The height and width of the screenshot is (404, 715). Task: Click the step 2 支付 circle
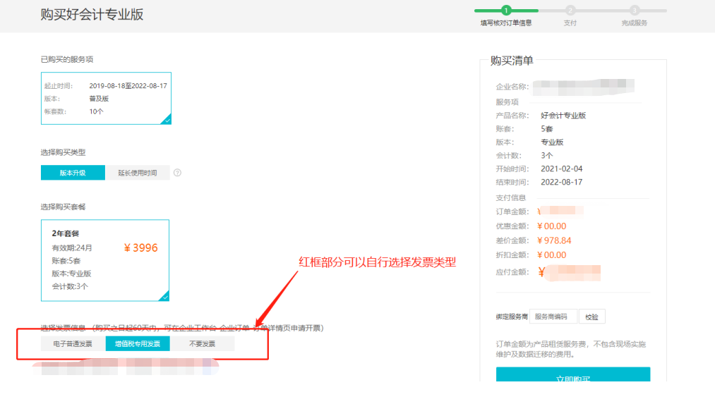(570, 10)
